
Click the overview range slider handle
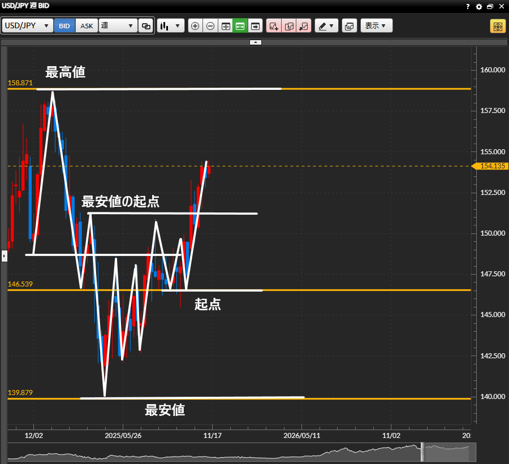click(x=422, y=452)
